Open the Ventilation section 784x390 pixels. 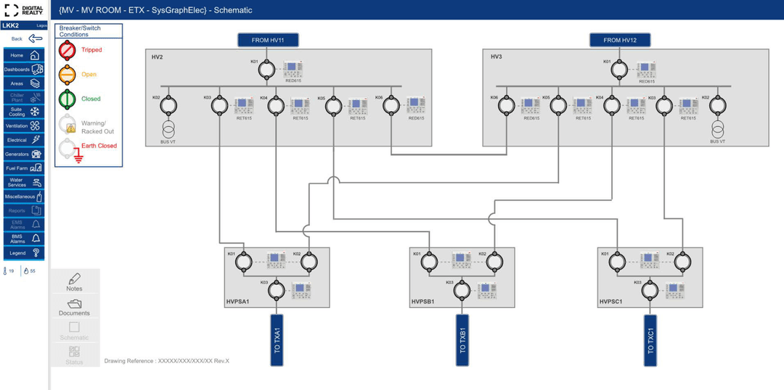[24, 126]
